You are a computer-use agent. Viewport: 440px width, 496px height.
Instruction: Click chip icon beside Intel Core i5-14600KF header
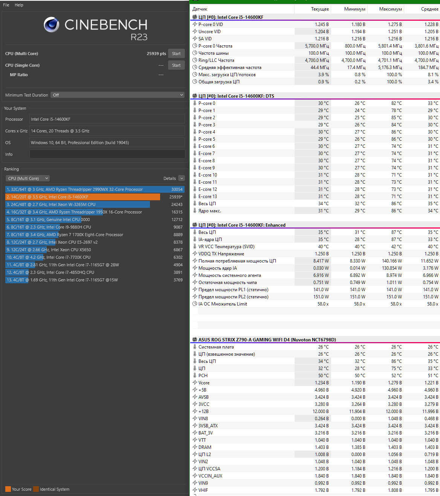[195, 17]
